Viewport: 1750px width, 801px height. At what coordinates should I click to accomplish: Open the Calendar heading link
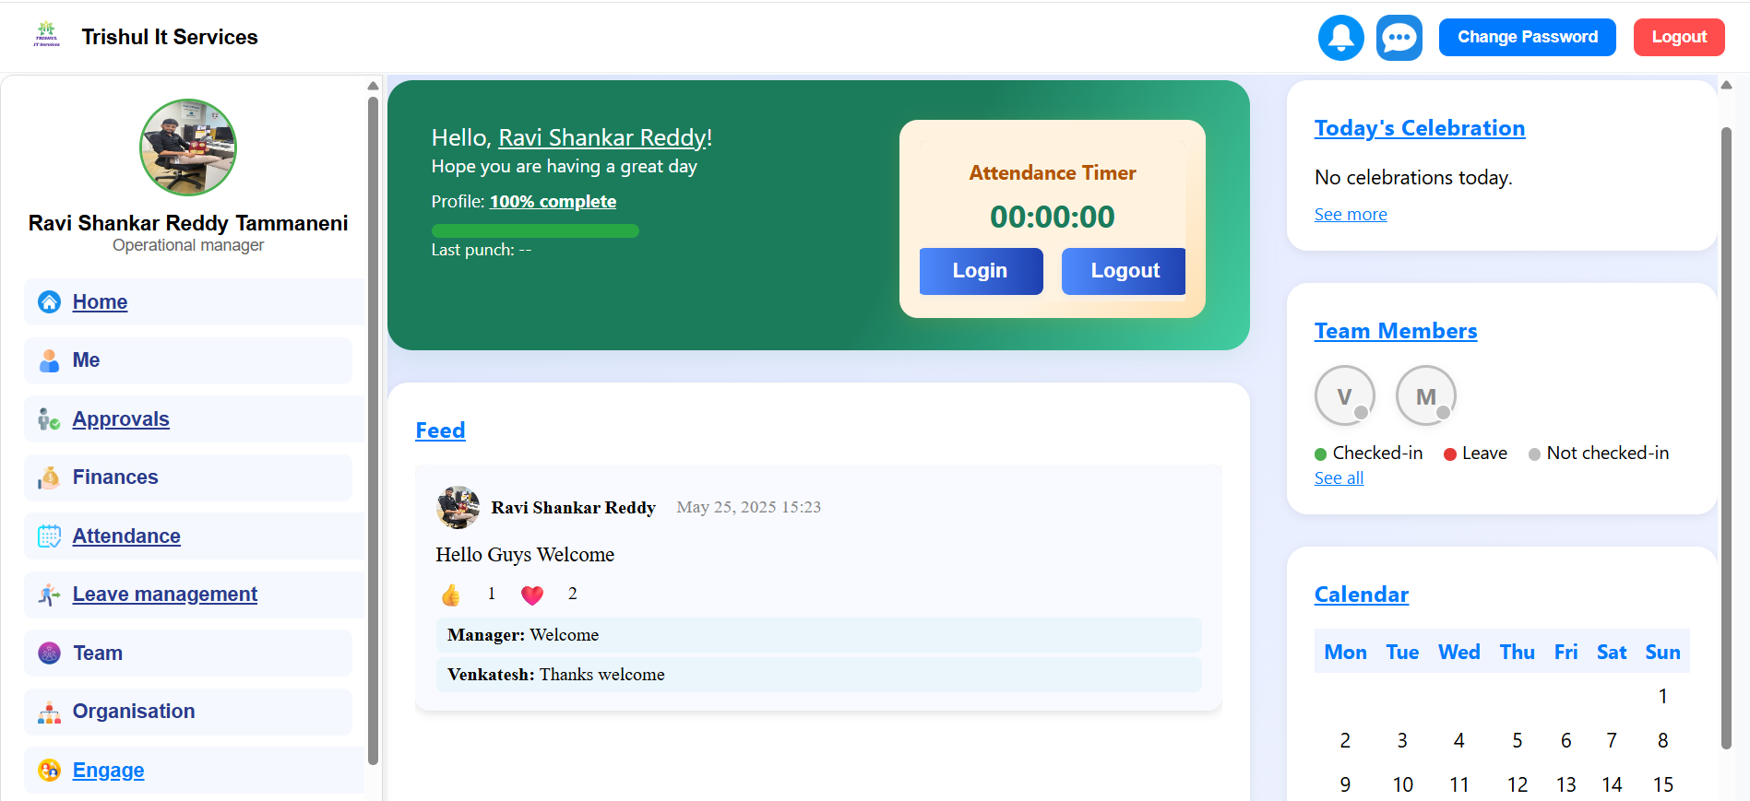1362,595
